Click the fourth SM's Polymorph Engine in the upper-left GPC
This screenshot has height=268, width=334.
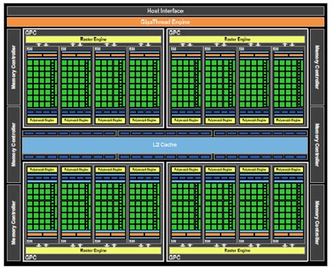click(144, 120)
